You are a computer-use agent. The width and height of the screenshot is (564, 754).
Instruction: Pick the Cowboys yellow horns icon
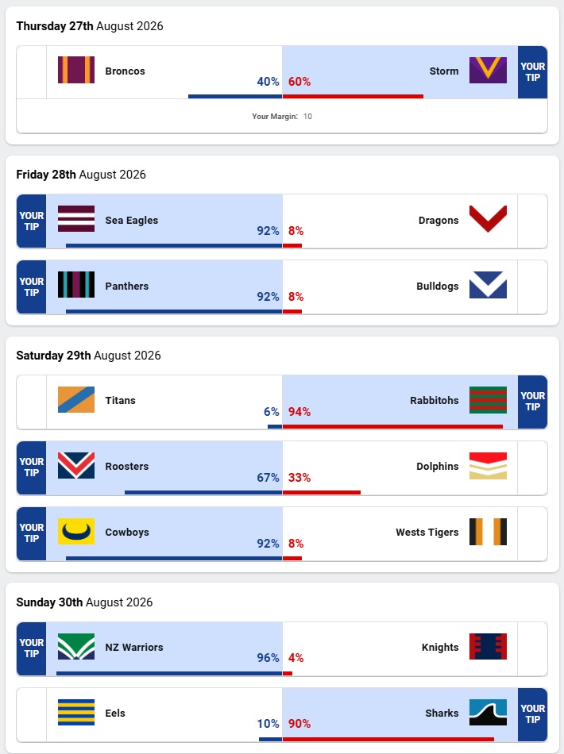click(x=76, y=531)
